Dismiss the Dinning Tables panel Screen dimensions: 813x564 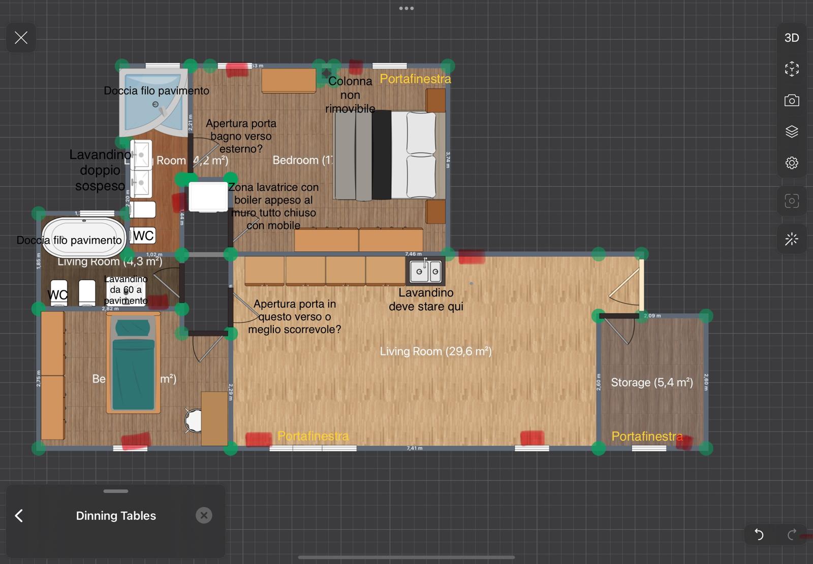click(x=204, y=516)
